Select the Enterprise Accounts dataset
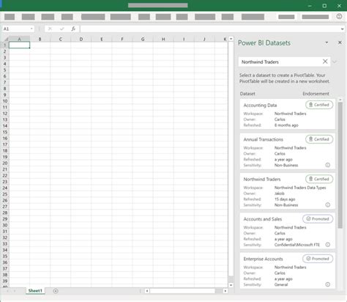The width and height of the screenshot is (347, 302). tap(288, 270)
